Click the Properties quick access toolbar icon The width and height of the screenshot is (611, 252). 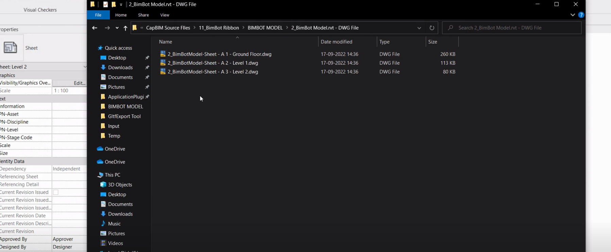(105, 4)
